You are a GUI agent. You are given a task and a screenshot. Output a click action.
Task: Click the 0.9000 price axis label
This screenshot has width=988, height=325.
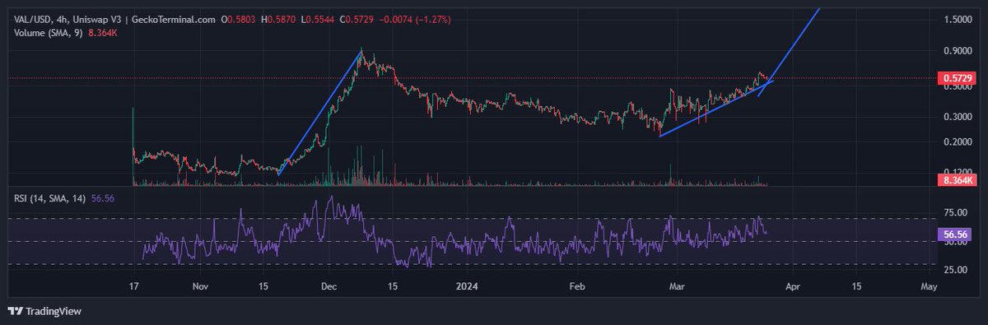[957, 51]
